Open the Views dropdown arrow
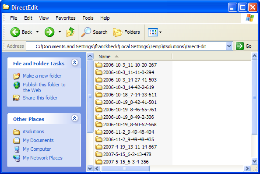The height and width of the screenshot is (174, 260). (160, 32)
